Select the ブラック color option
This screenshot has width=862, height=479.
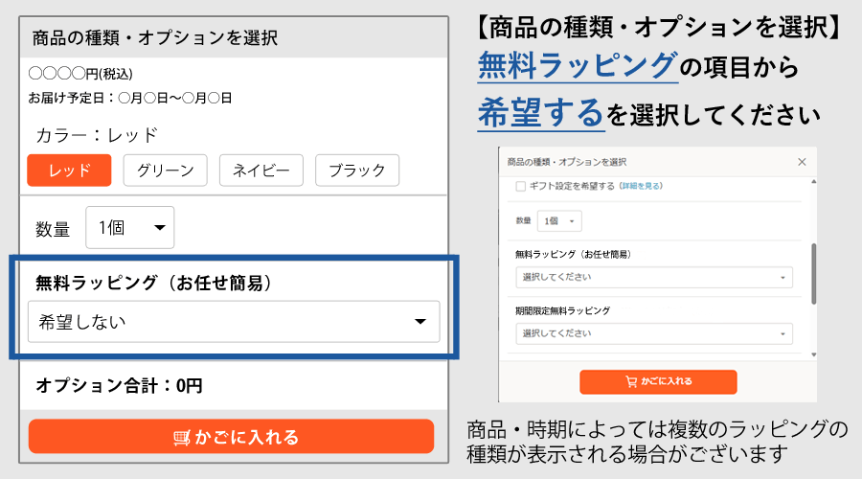(x=356, y=171)
